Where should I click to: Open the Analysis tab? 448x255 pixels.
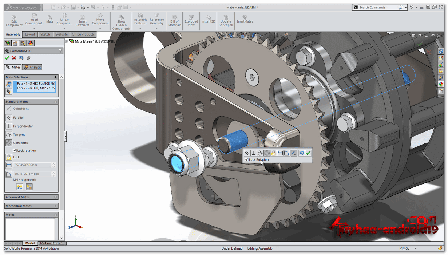tap(33, 67)
